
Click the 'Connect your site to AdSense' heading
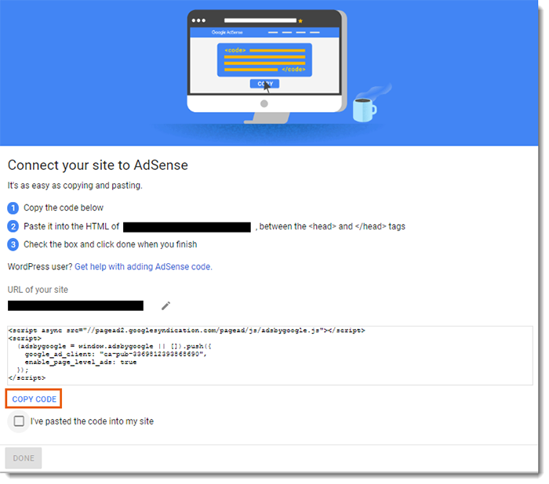(97, 165)
